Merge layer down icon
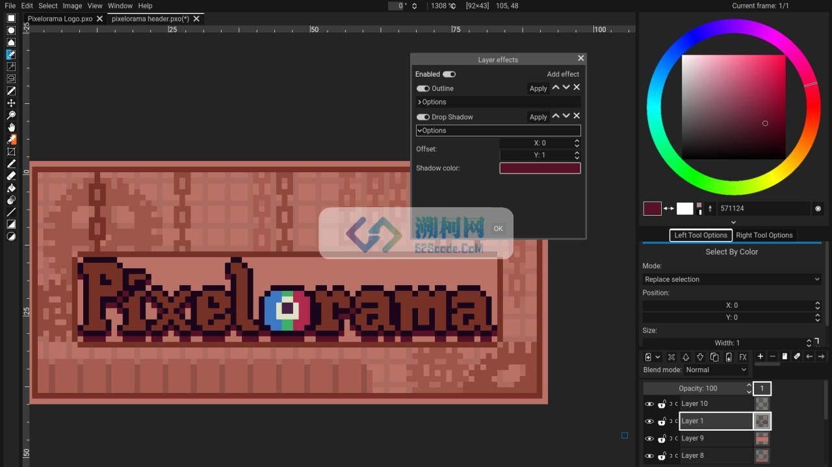832x467 pixels. [729, 357]
